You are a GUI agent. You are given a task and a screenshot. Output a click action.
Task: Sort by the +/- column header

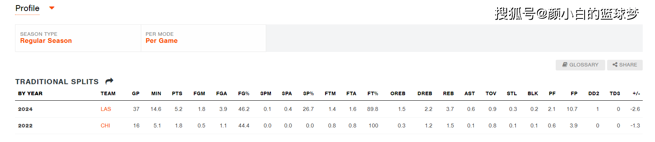point(636,94)
